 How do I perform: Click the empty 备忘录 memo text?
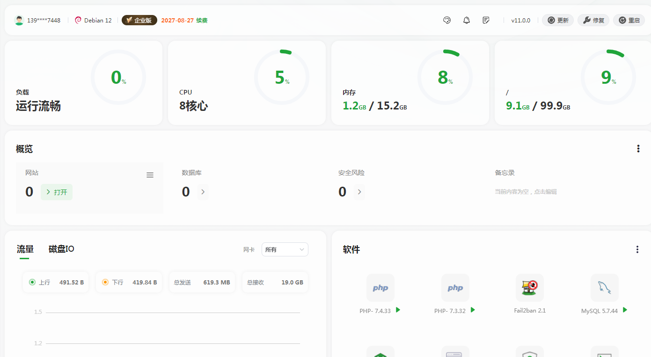[x=526, y=192]
